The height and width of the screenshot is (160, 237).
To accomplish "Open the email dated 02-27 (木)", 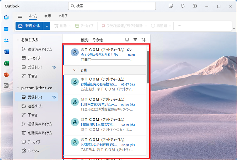I will coord(105,85).
